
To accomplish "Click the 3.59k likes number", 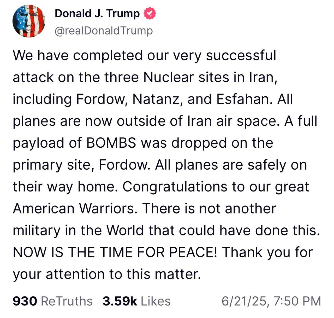I will tap(120, 301).
